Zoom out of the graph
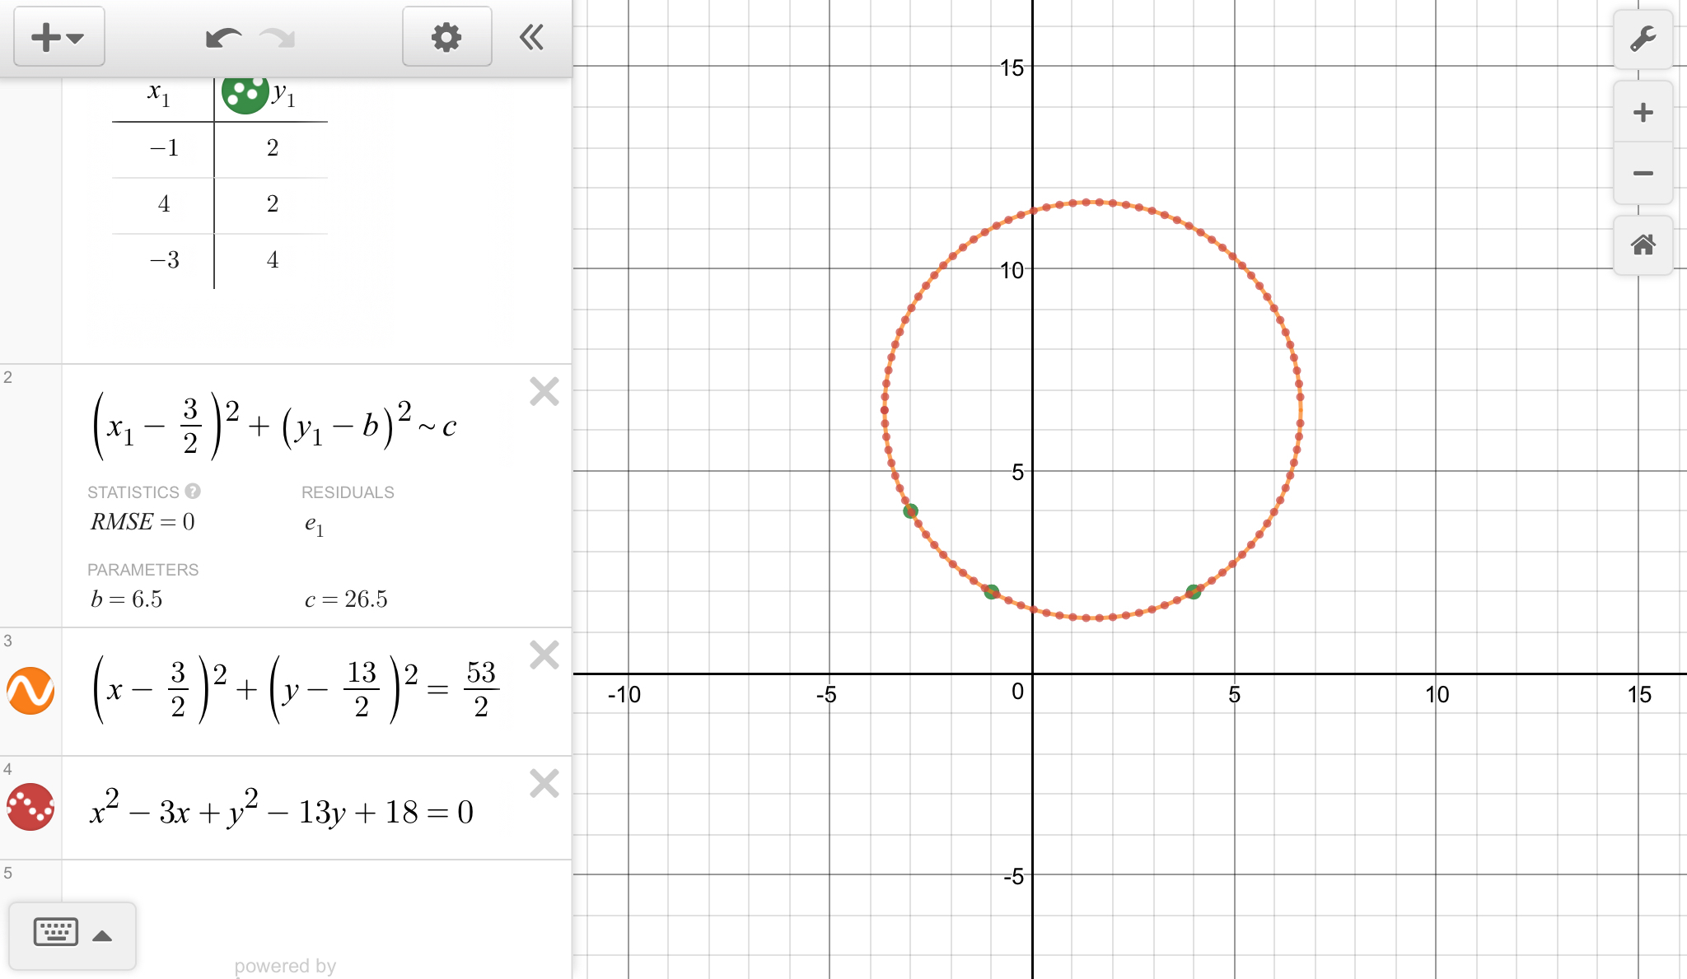 click(x=1643, y=173)
